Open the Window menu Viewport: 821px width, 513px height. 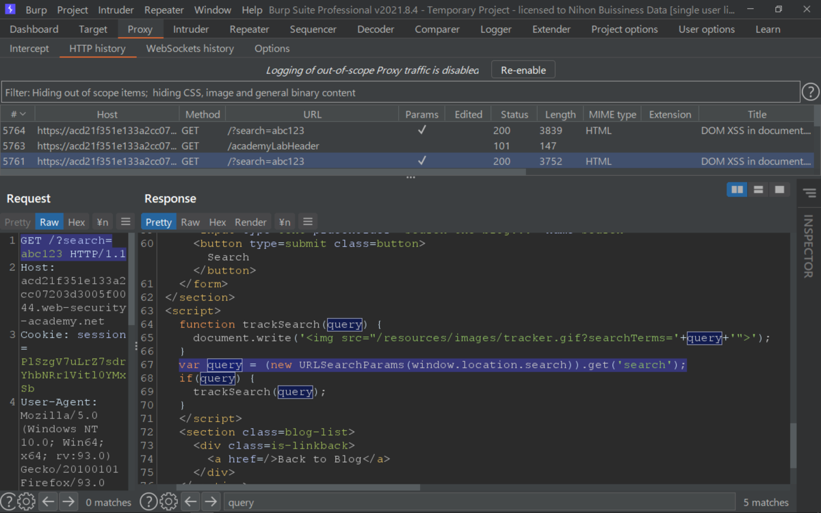213,10
